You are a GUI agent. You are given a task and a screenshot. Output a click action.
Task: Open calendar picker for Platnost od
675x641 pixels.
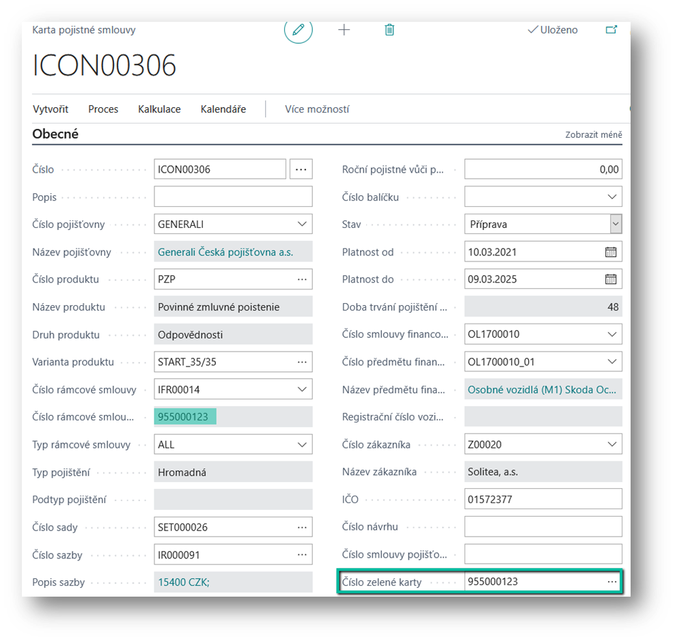(x=610, y=252)
